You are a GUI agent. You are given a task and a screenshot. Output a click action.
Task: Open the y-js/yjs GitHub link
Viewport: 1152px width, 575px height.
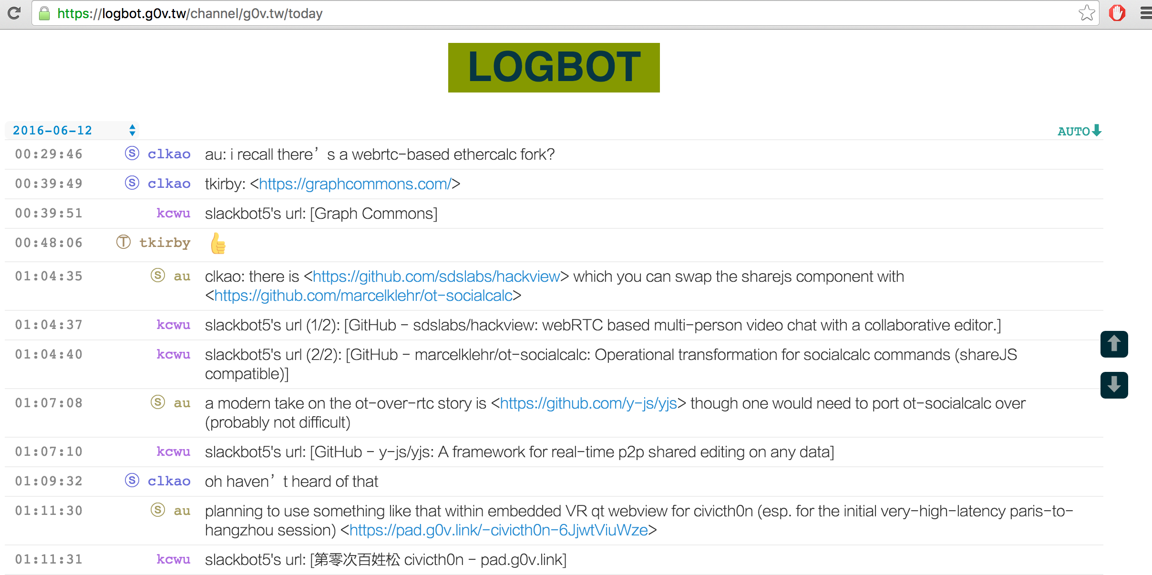588,403
